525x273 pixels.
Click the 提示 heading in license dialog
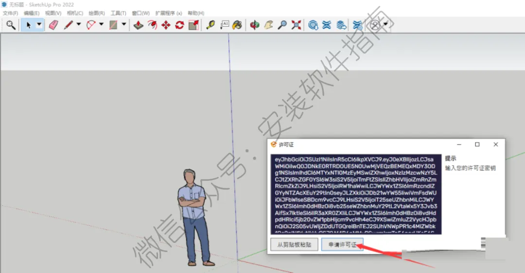(451, 158)
